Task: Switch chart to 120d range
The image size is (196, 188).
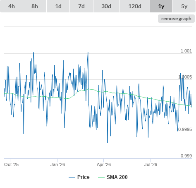Action: [x=135, y=6]
